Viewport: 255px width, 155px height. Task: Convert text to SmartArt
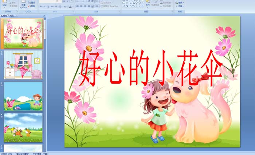110,6
